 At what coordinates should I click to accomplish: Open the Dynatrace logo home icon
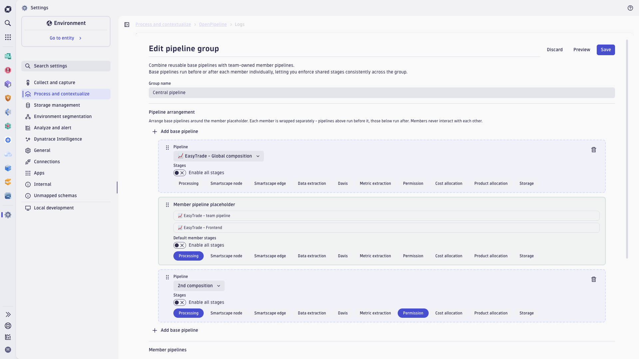tap(8, 9)
